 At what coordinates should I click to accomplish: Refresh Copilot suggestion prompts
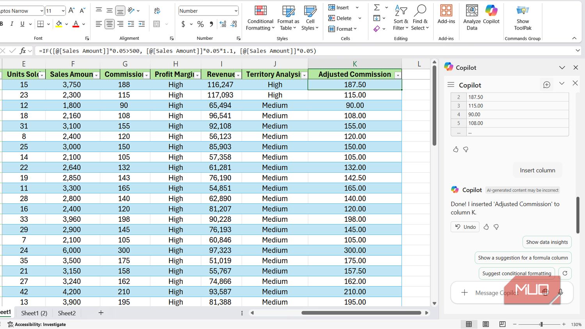point(565,273)
